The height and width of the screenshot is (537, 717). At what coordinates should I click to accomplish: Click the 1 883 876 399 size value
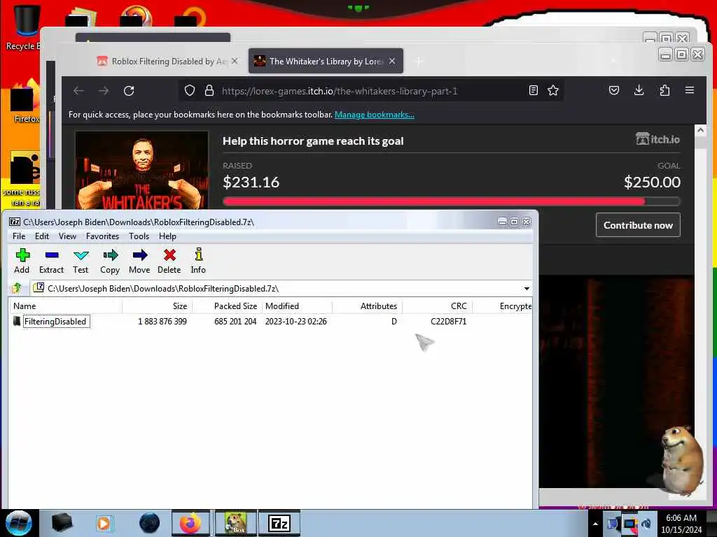(162, 322)
